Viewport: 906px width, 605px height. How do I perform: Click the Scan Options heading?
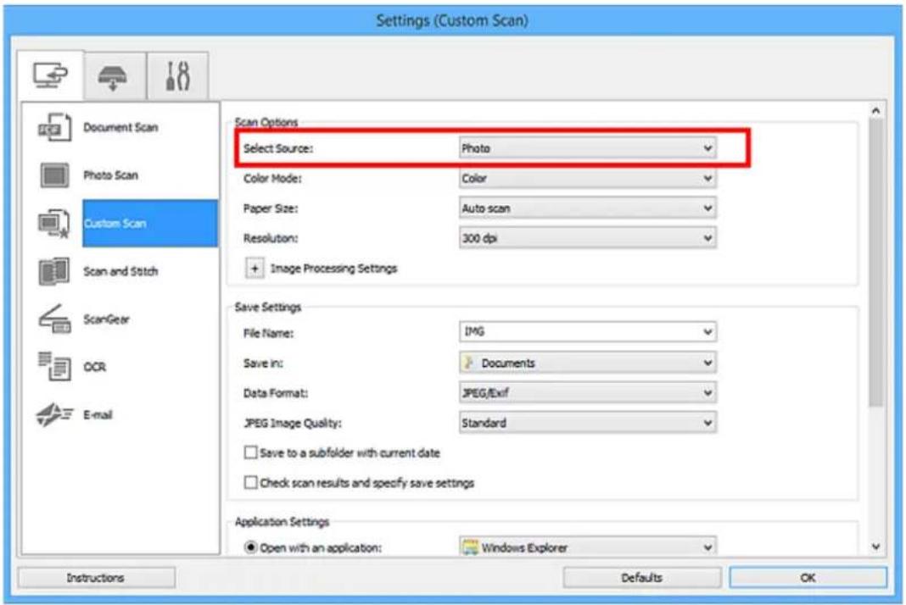click(266, 122)
